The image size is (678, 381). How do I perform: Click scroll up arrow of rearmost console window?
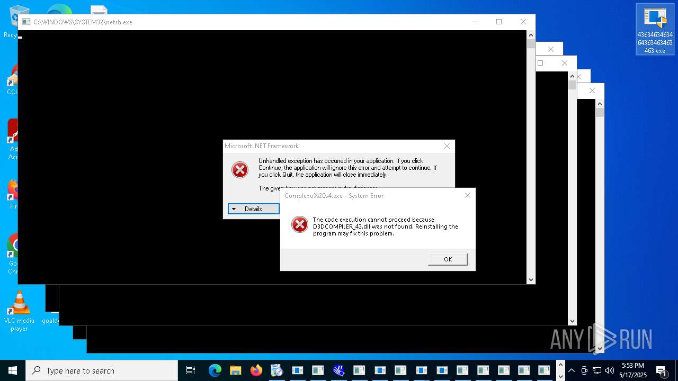pyautogui.click(x=600, y=103)
